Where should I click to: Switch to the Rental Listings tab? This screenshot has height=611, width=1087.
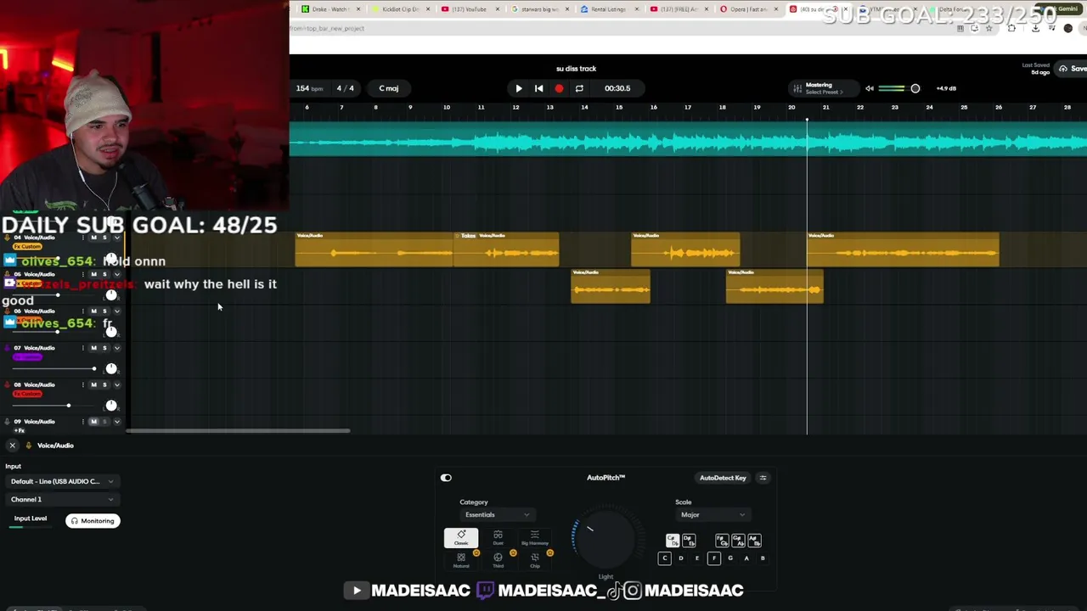[609, 9]
